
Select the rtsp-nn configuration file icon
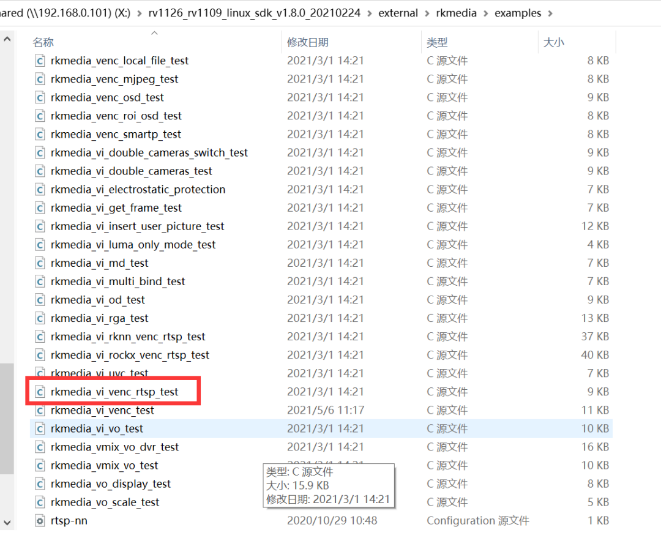pyautogui.click(x=40, y=521)
